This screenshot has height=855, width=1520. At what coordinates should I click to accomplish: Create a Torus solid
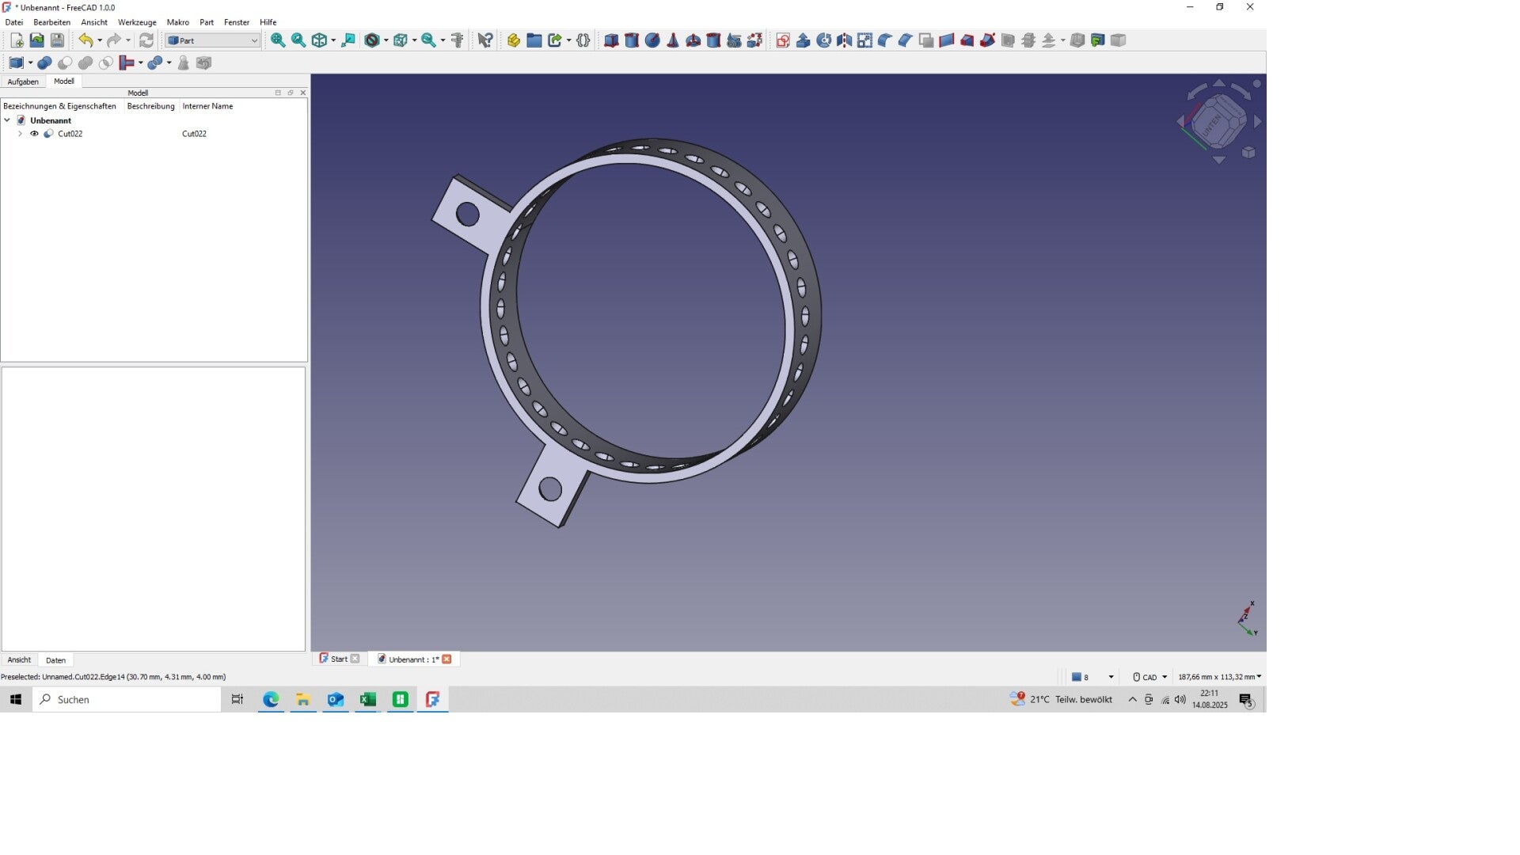pyautogui.click(x=693, y=40)
